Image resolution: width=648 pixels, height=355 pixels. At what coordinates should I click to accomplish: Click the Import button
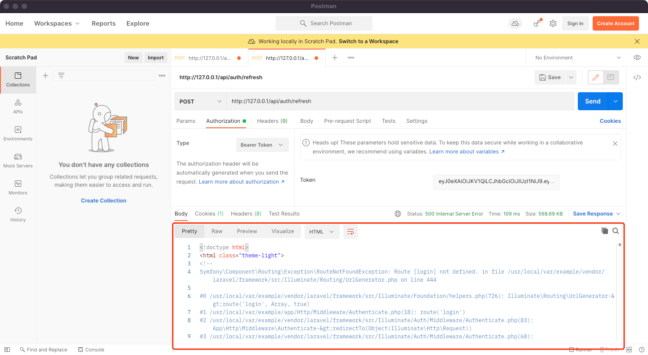[x=156, y=58]
